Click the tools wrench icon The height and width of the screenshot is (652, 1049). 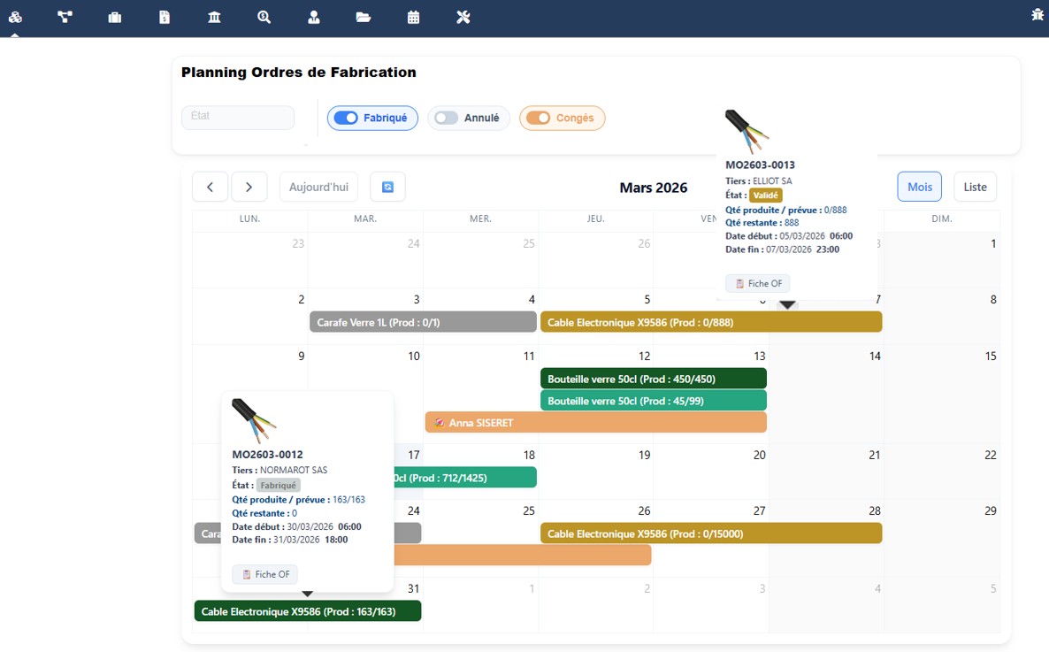(463, 17)
